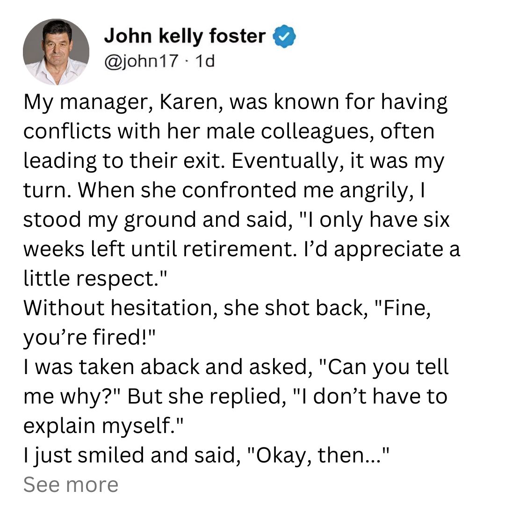Screen dimensions: 505x505
Task: Click the quote "Okay, then..."
Action: [319, 455]
